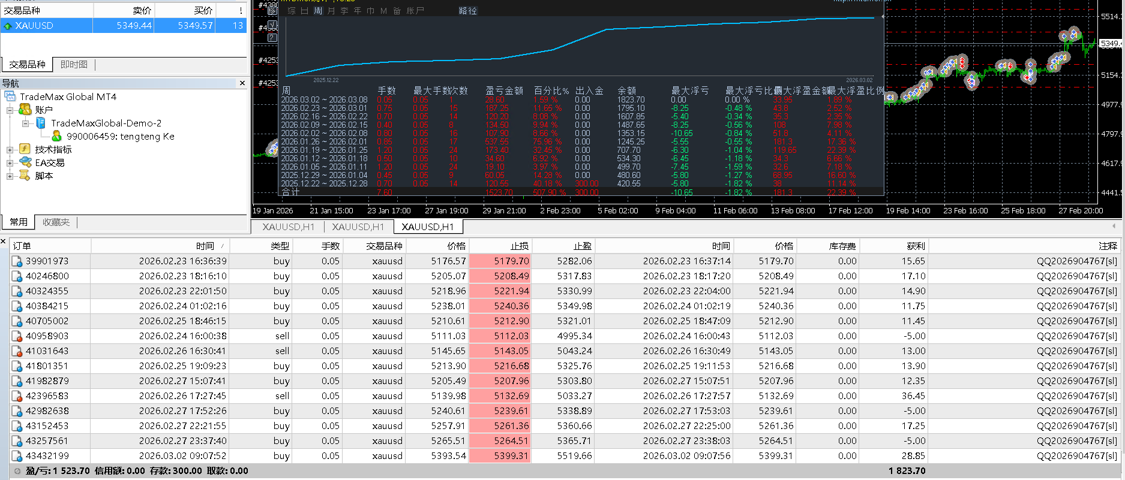The width and height of the screenshot is (1125, 480).
Task: Click the question-mark help icon on the statistics panel
Action: click(x=272, y=38)
